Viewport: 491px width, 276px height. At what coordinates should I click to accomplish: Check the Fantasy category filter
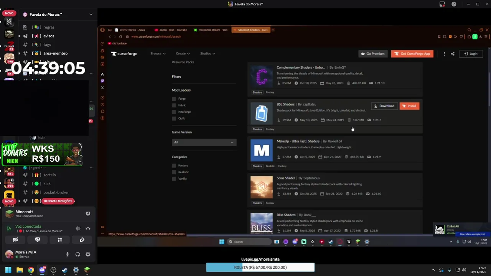pos(174,166)
